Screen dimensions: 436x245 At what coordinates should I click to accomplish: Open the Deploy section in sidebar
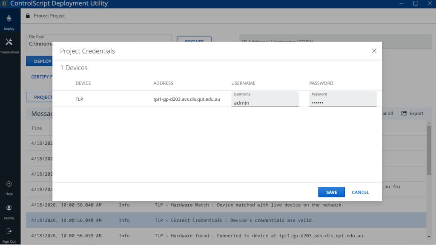[x=9, y=22]
